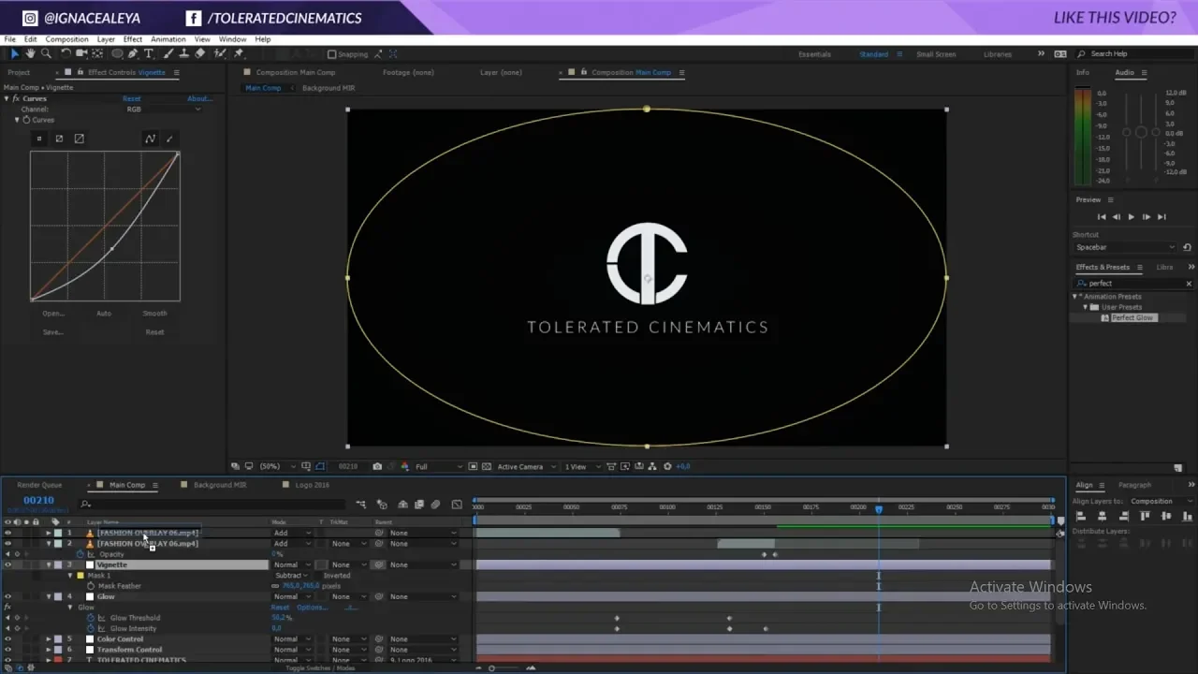1198x674 pixels.
Task: Toggle the Glow Threshold stopwatch
Action: point(91,618)
